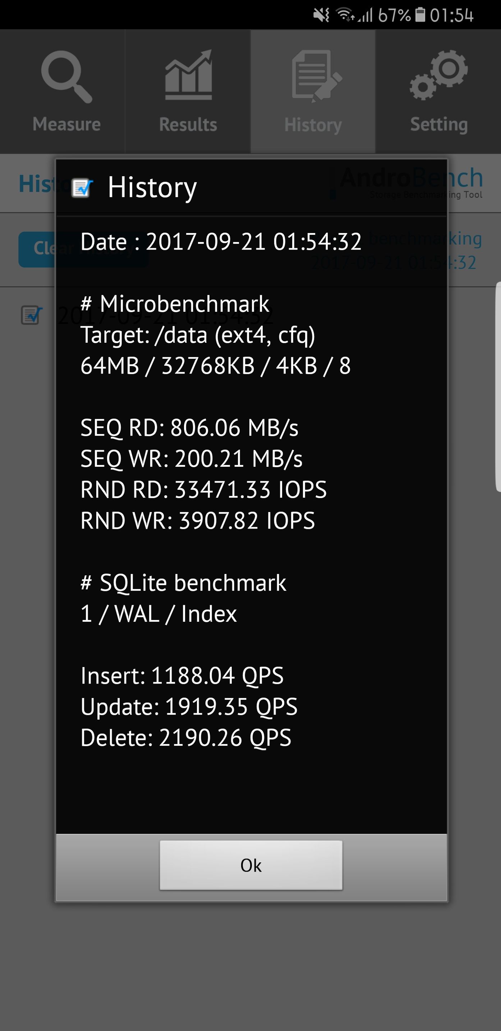Tap the Wi-Fi status icon
The width and height of the screenshot is (501, 1031).
pos(345,15)
